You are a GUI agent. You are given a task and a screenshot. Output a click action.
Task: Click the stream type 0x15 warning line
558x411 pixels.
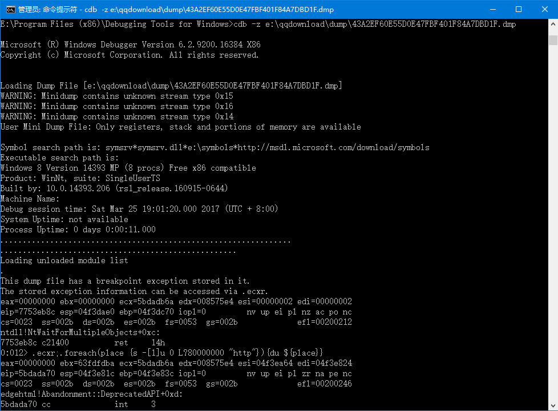pos(117,96)
